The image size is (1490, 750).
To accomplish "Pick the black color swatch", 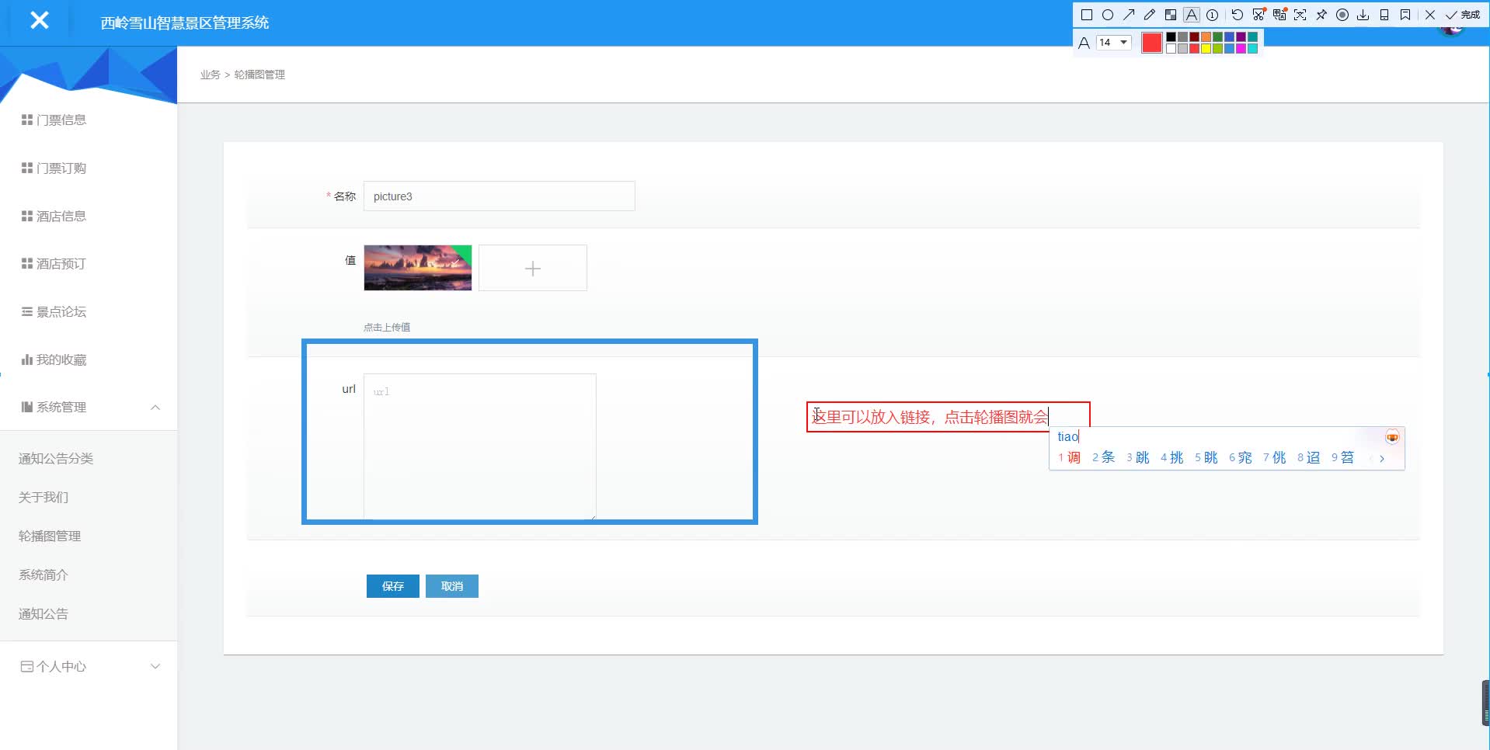I will pos(1171,36).
